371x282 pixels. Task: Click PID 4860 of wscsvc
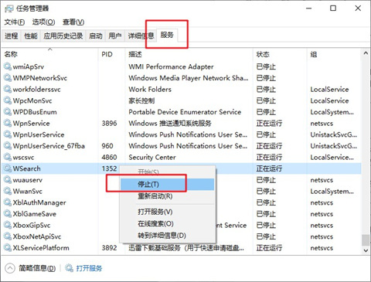(x=109, y=157)
